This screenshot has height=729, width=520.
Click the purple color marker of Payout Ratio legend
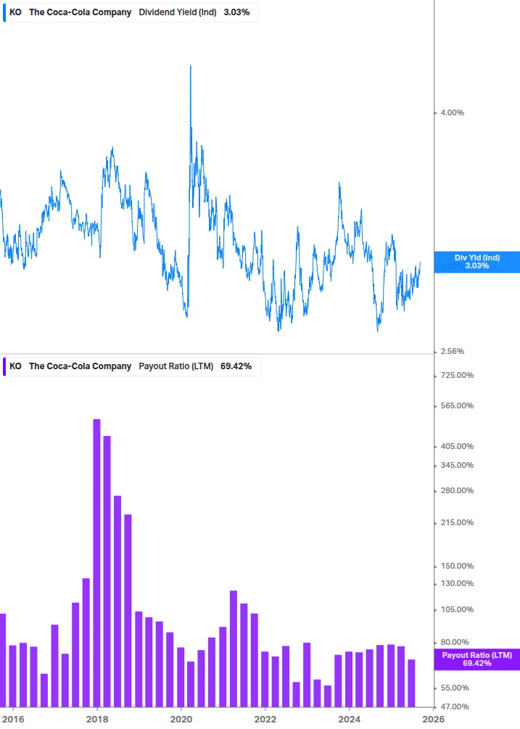(4, 366)
